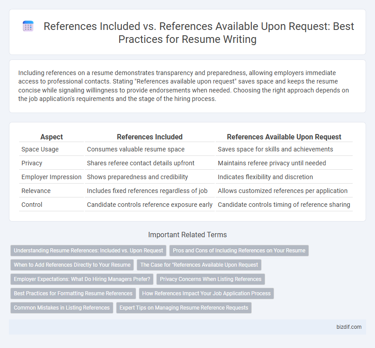Select 'Best Practices for Formatting Resume References' tag

73,293
